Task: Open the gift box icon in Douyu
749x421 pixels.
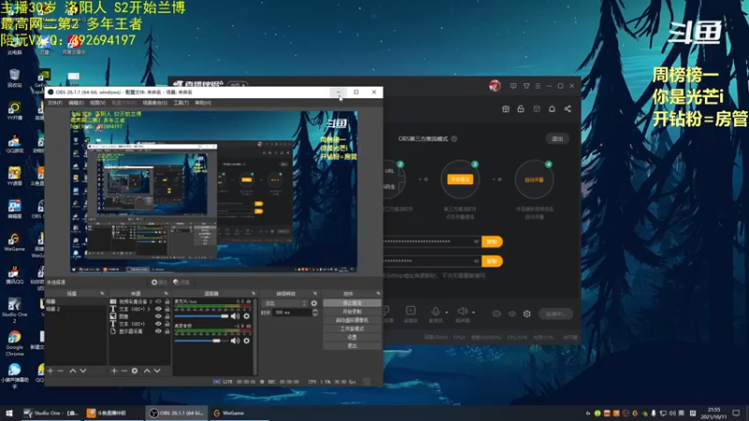Action: [506, 109]
